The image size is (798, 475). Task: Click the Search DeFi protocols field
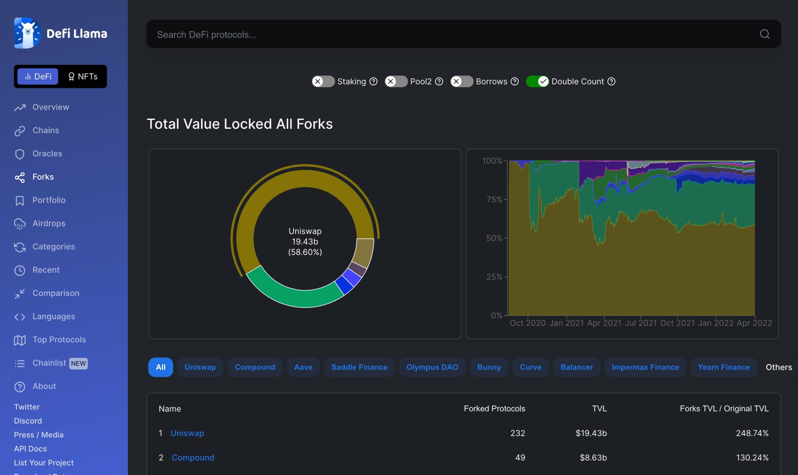[x=464, y=34]
